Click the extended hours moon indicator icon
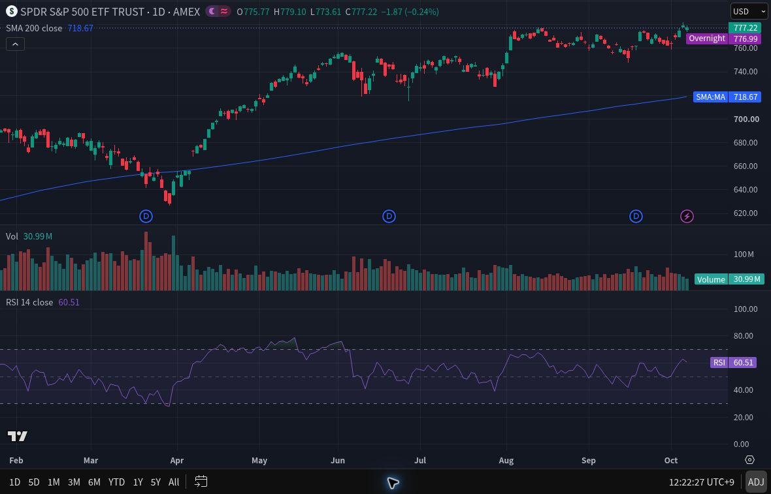Viewport: 771px width, 494px height. 212,11
